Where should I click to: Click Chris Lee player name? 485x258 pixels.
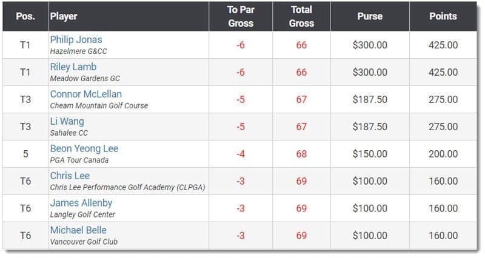[x=70, y=176]
